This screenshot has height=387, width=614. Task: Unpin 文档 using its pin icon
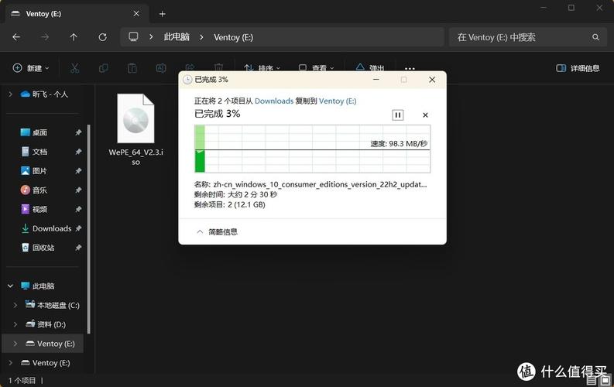[78, 152]
